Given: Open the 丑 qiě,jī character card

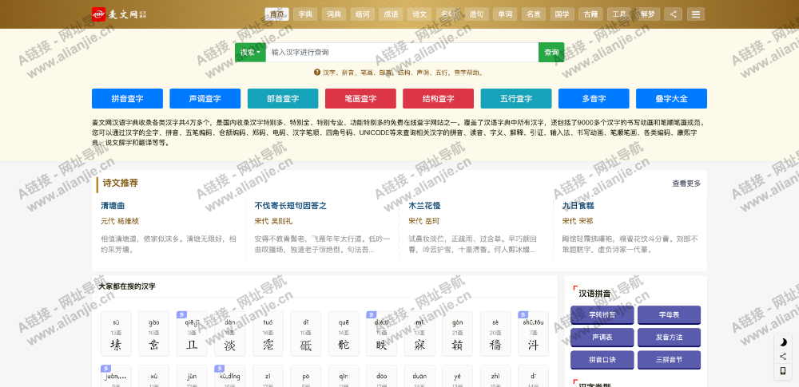Looking at the screenshot, I should 192,334.
